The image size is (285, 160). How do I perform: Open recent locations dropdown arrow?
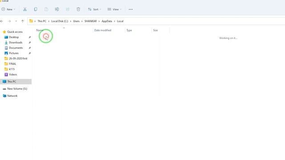coord(16,21)
